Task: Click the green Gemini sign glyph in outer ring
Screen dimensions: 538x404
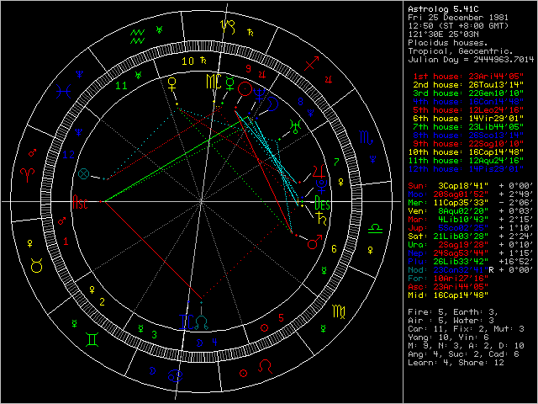Action: pyautogui.click(x=92, y=339)
